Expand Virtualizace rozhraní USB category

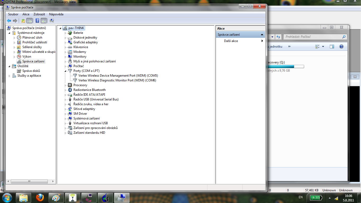66,123
